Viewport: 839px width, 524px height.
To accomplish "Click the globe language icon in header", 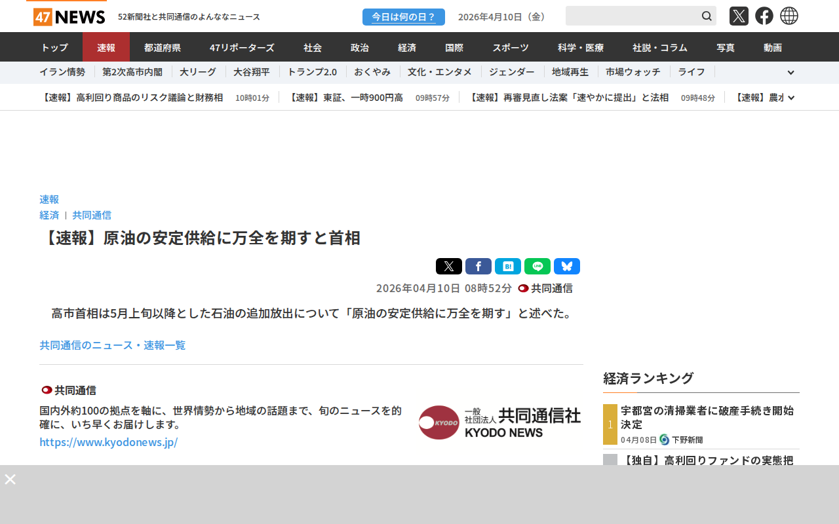I will tap(789, 16).
